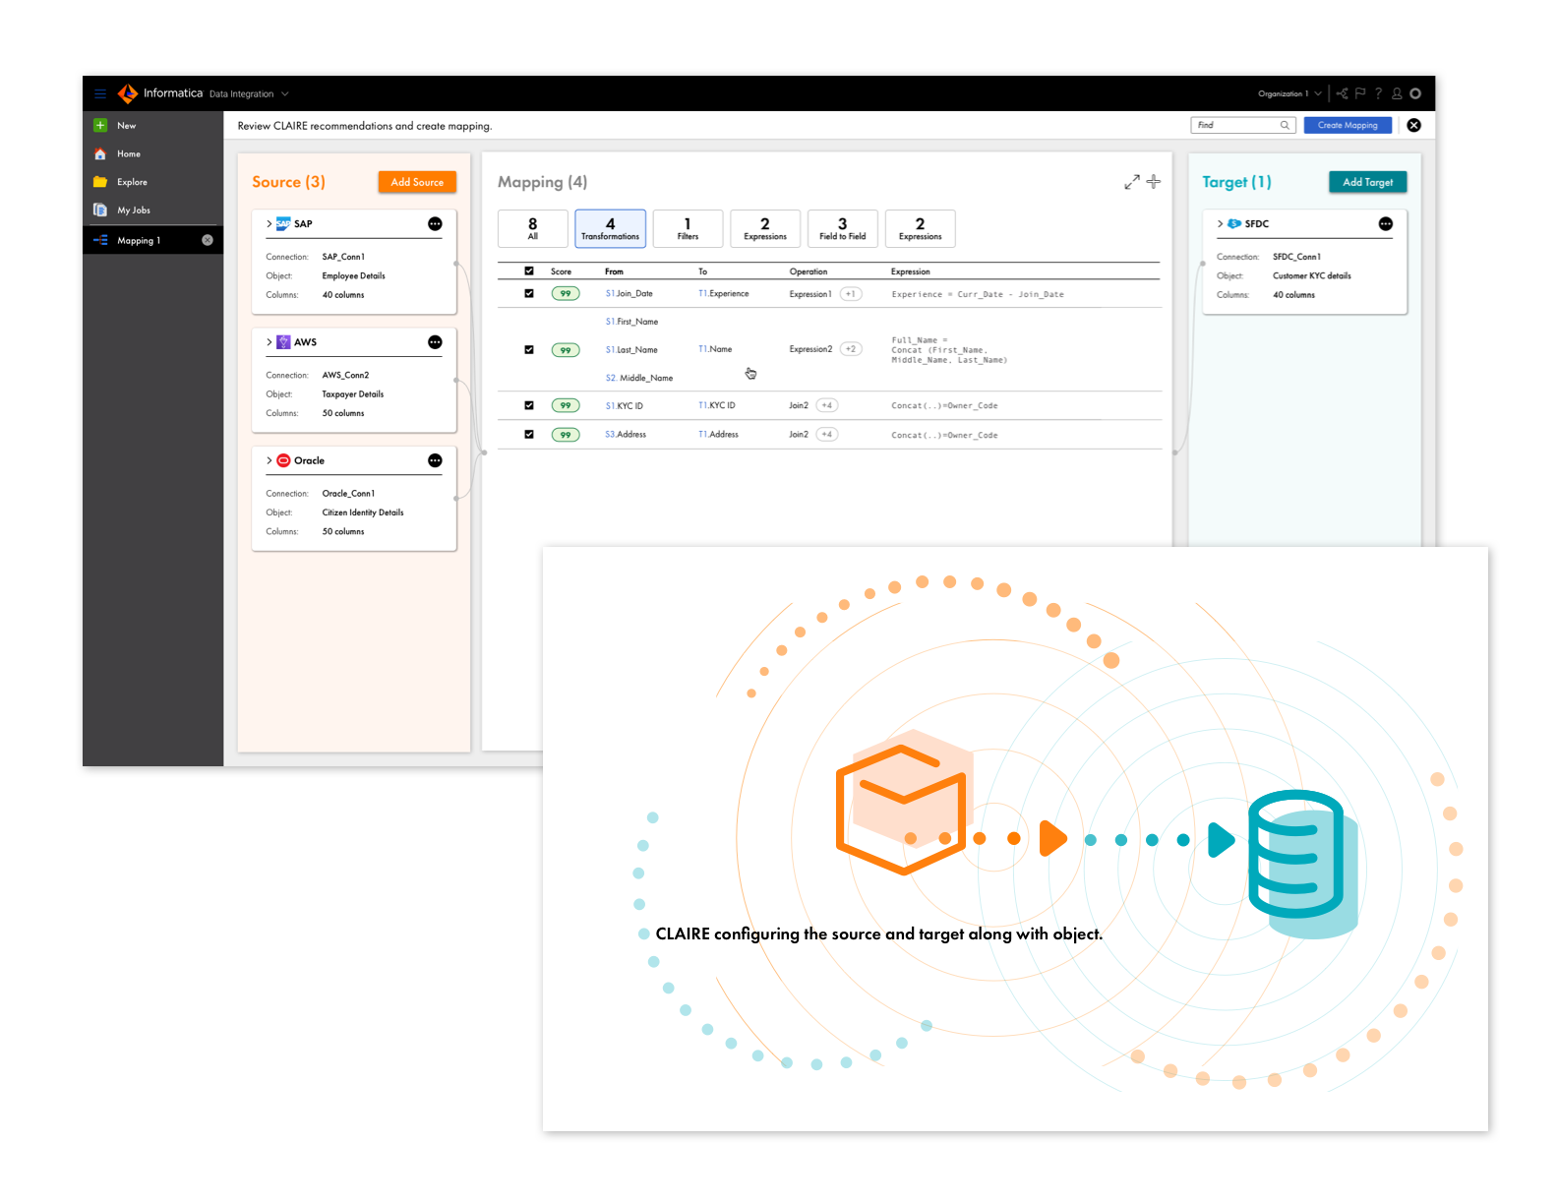Expand the Oracle source card

click(270, 460)
